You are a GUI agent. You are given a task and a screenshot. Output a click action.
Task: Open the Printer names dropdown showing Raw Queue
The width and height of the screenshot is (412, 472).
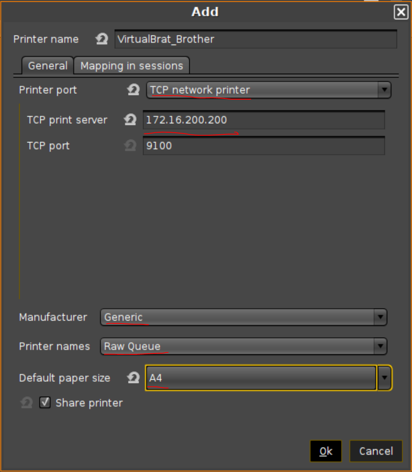click(x=380, y=346)
